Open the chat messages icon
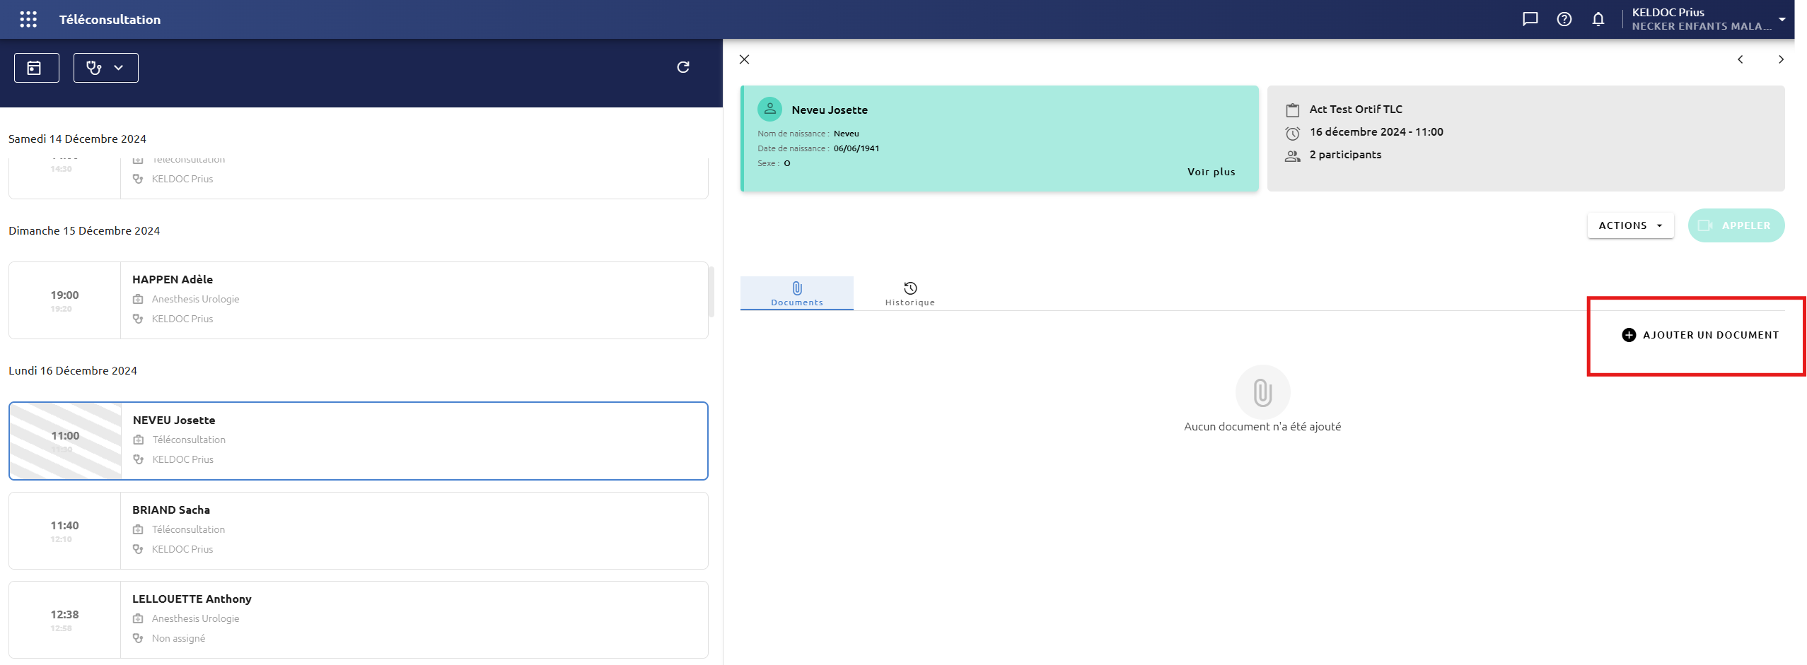1807x665 pixels. tap(1530, 19)
